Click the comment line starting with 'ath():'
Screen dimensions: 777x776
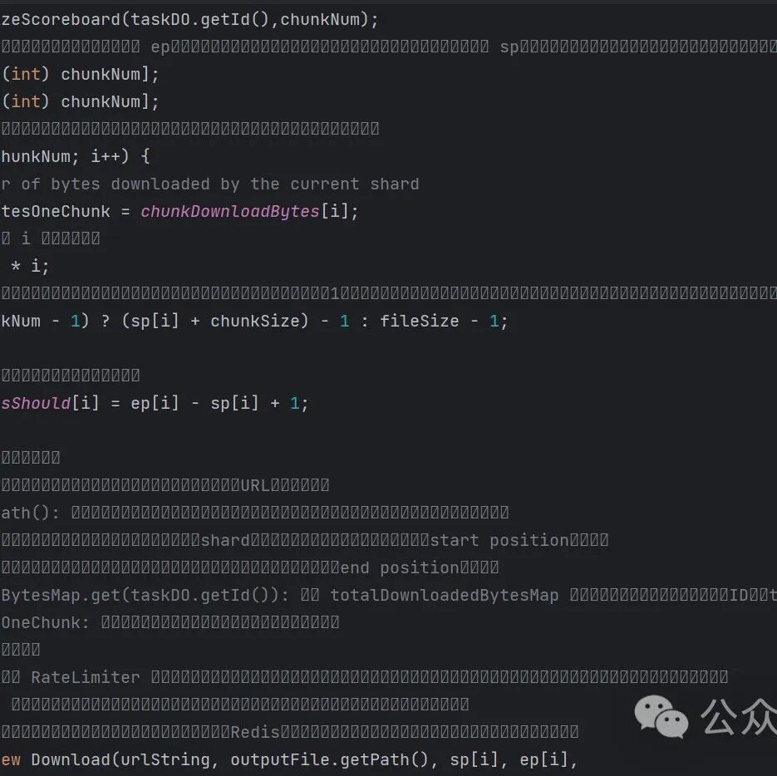254,513
